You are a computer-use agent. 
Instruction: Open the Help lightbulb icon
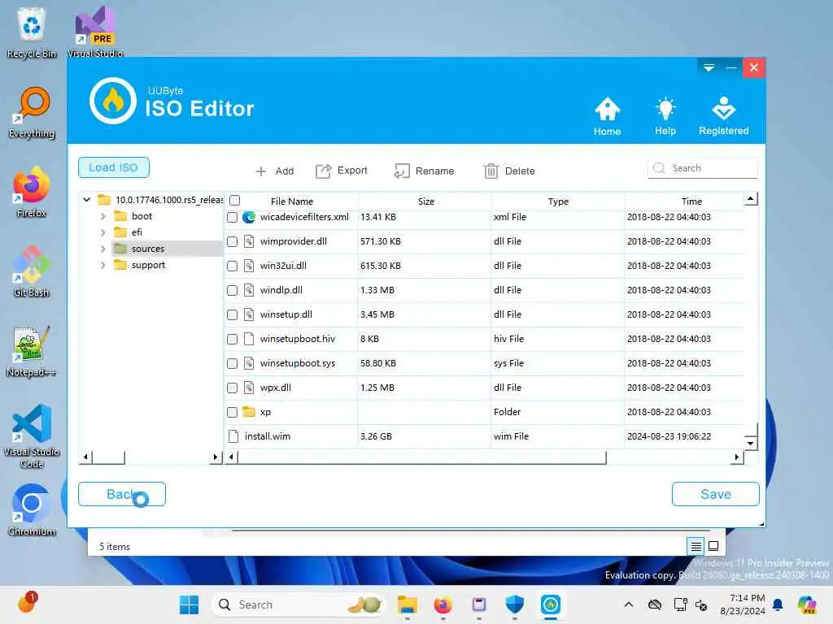pos(665,116)
